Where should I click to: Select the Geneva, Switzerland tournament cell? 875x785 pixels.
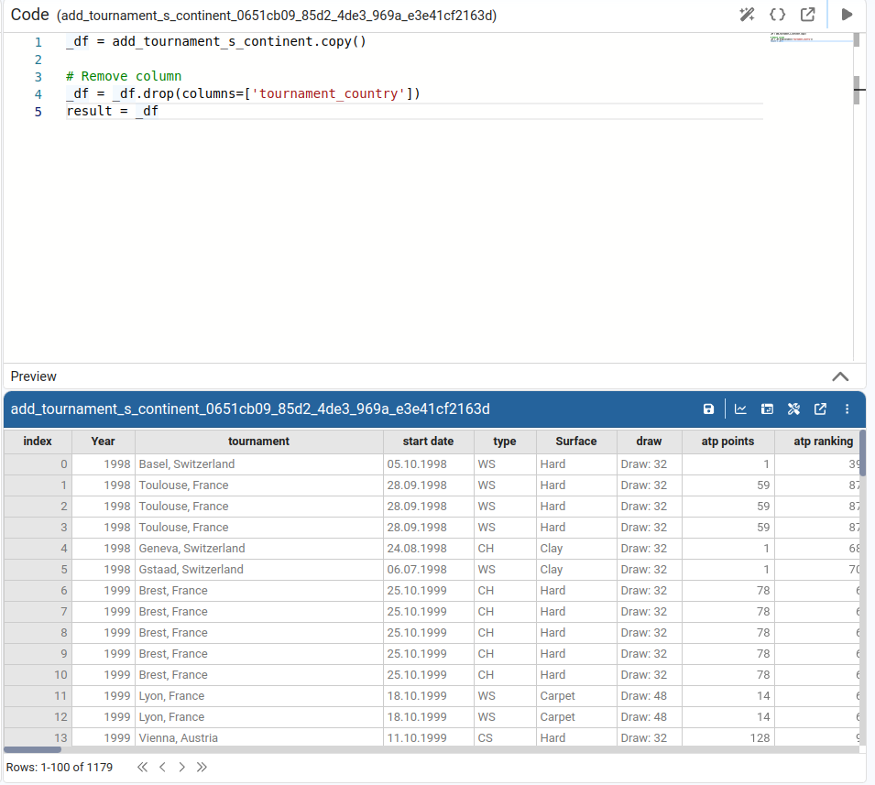tap(191, 548)
